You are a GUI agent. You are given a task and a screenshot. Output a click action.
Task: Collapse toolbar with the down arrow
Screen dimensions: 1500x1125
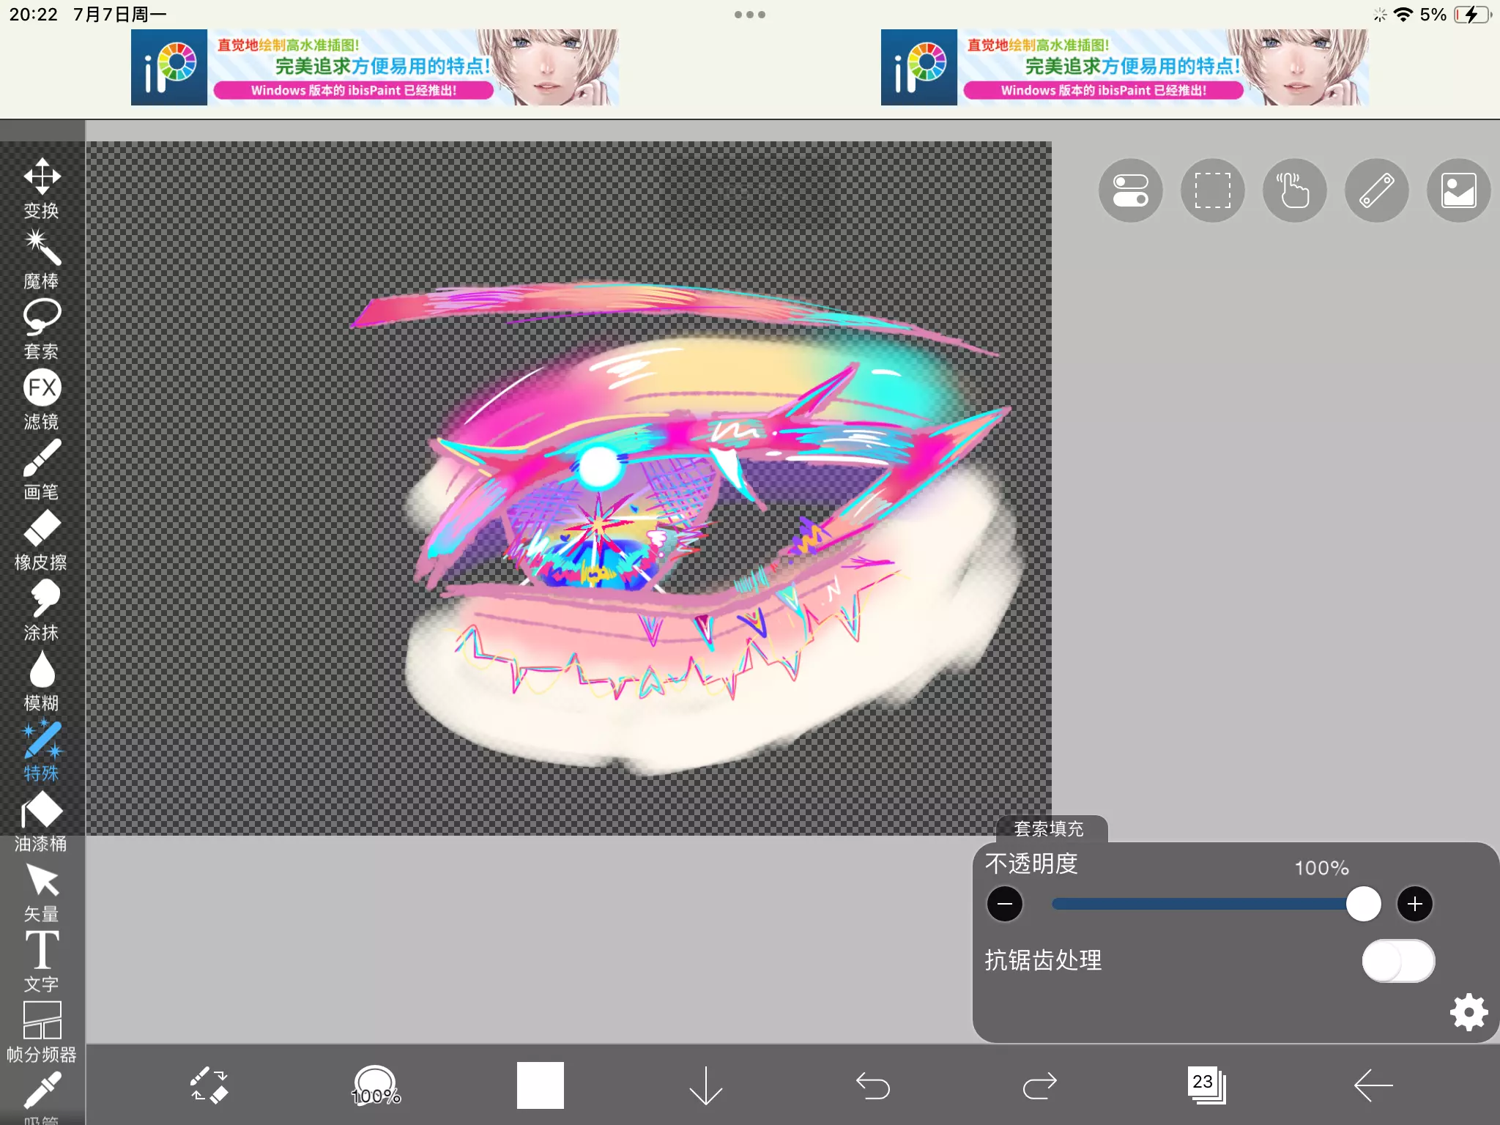coord(705,1085)
